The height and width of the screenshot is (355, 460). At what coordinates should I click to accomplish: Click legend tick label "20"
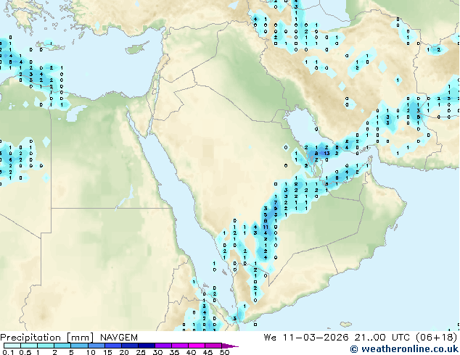click(124, 352)
